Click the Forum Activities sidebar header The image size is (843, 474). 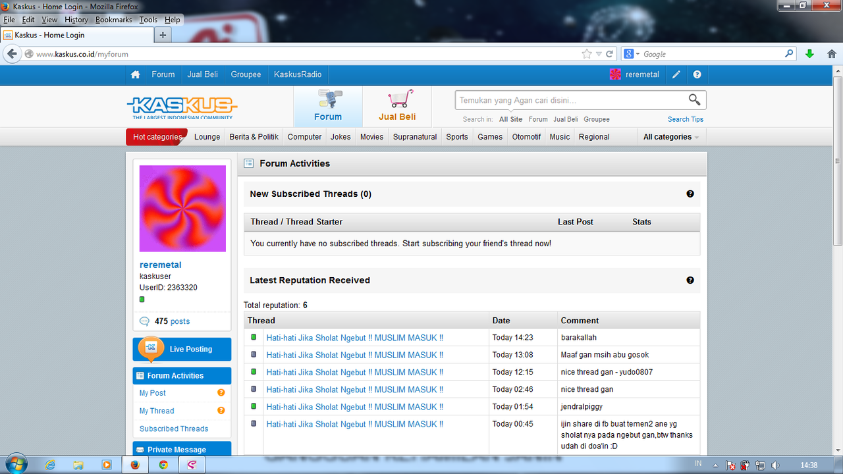click(182, 376)
